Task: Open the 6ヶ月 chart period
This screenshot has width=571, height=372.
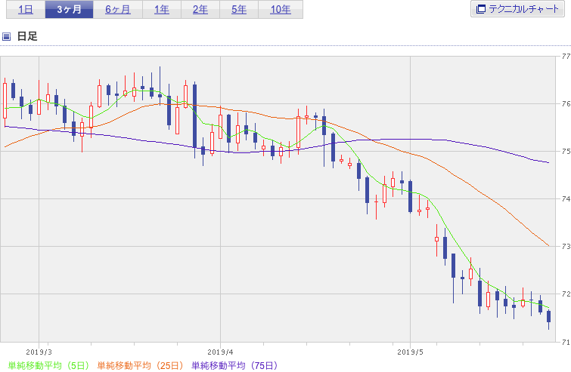Action: [118, 10]
